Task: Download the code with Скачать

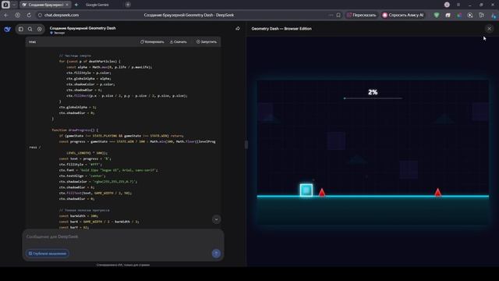Action: click(x=179, y=41)
